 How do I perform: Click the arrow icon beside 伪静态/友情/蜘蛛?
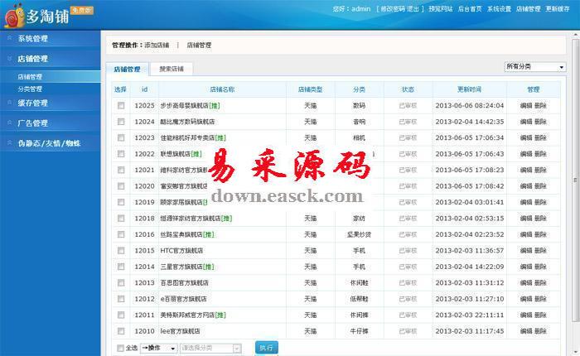tap(9, 143)
